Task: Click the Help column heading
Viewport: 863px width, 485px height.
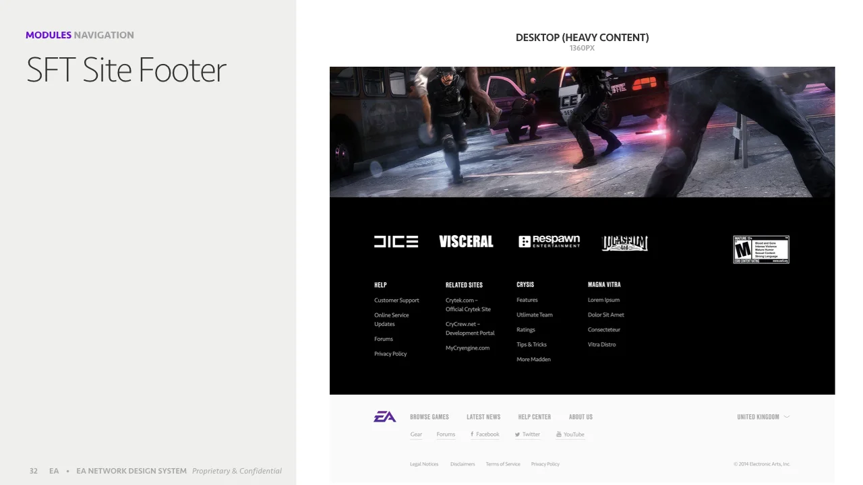Action: (x=380, y=285)
